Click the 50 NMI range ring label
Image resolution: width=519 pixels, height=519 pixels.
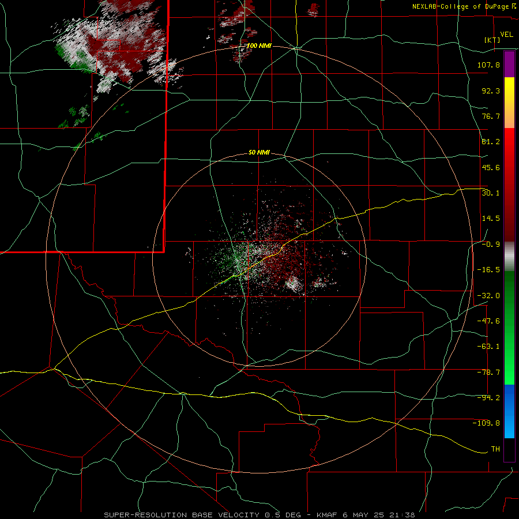coord(259,153)
